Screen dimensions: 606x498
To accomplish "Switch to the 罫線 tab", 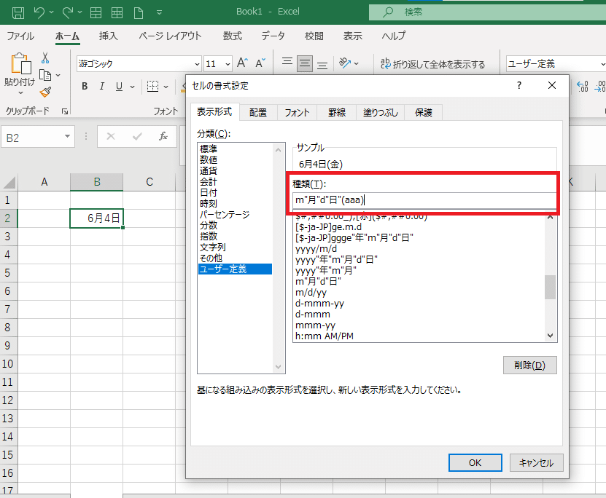I will click(336, 112).
